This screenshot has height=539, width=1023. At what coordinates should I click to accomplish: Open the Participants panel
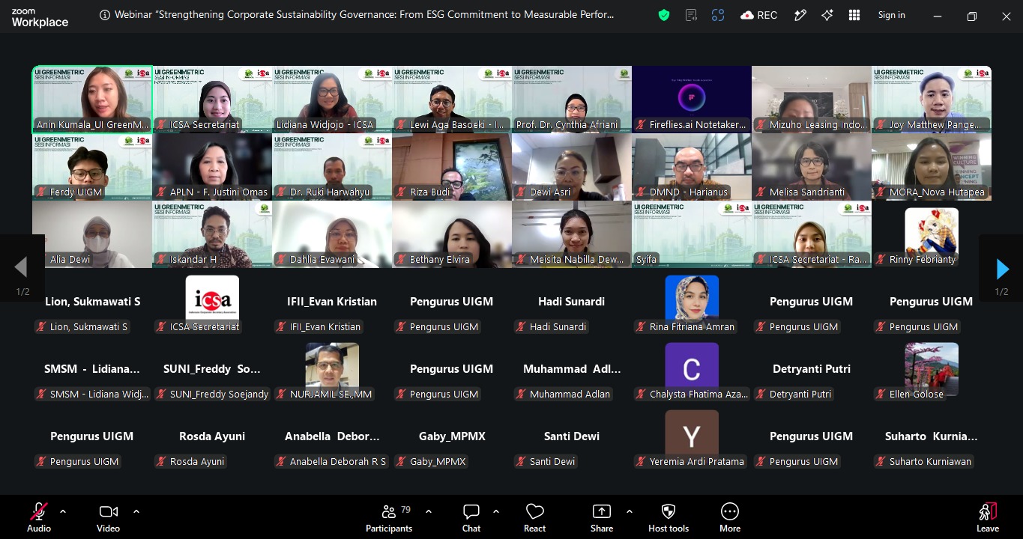pos(389,517)
